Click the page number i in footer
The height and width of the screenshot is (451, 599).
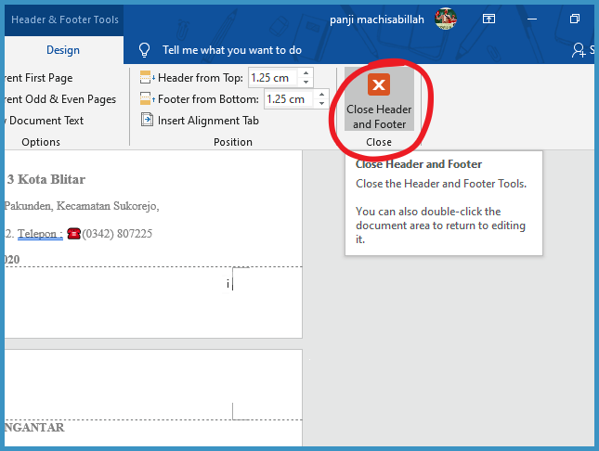(x=228, y=284)
